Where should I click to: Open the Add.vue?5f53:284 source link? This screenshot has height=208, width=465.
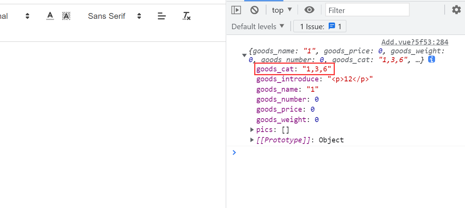415,42
